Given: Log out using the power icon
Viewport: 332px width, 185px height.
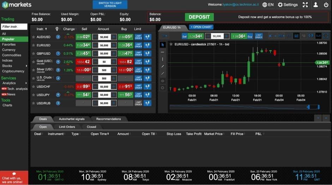Looking at the screenshot, I should [x=326, y=5].
